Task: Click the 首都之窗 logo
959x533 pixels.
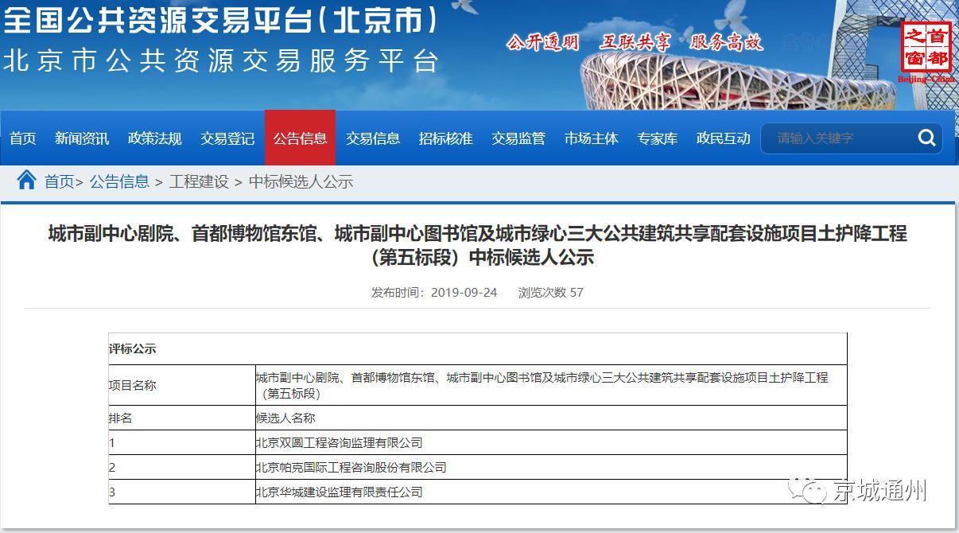Action: click(926, 52)
